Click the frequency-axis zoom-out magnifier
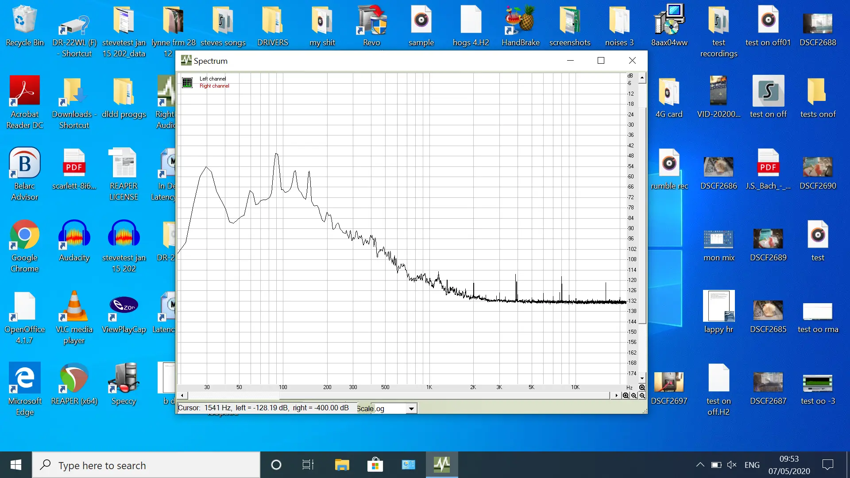Screen dimensions: 850x478 click(x=634, y=396)
